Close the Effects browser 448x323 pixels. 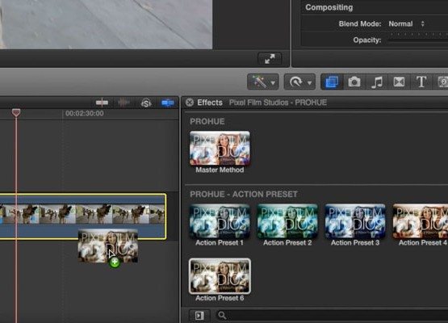[190, 103]
